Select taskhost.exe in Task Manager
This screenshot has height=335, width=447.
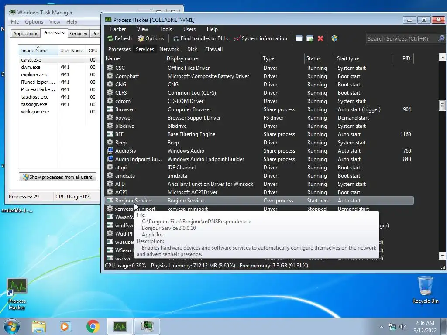pyautogui.click(x=35, y=97)
